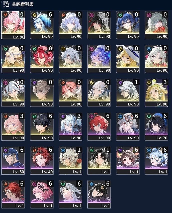Click the Spectro icon on the blonde white-hat resonator
The width and height of the screenshot is (172, 213).
[x=120, y=49]
